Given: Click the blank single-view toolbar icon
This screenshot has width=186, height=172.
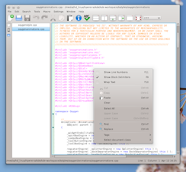Looking at the screenshot, I should pos(130,18).
